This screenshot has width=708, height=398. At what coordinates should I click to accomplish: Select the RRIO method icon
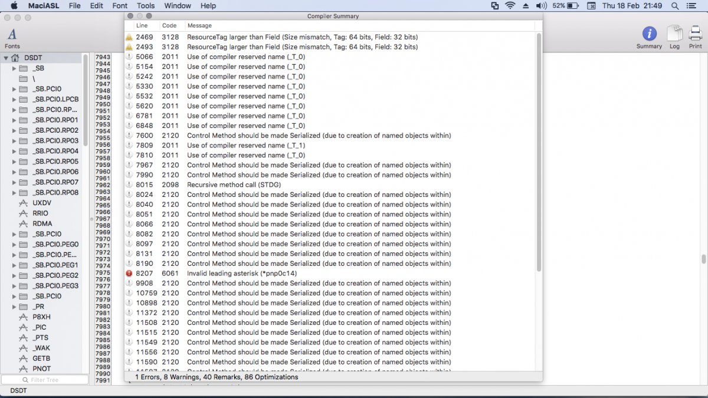click(x=24, y=213)
